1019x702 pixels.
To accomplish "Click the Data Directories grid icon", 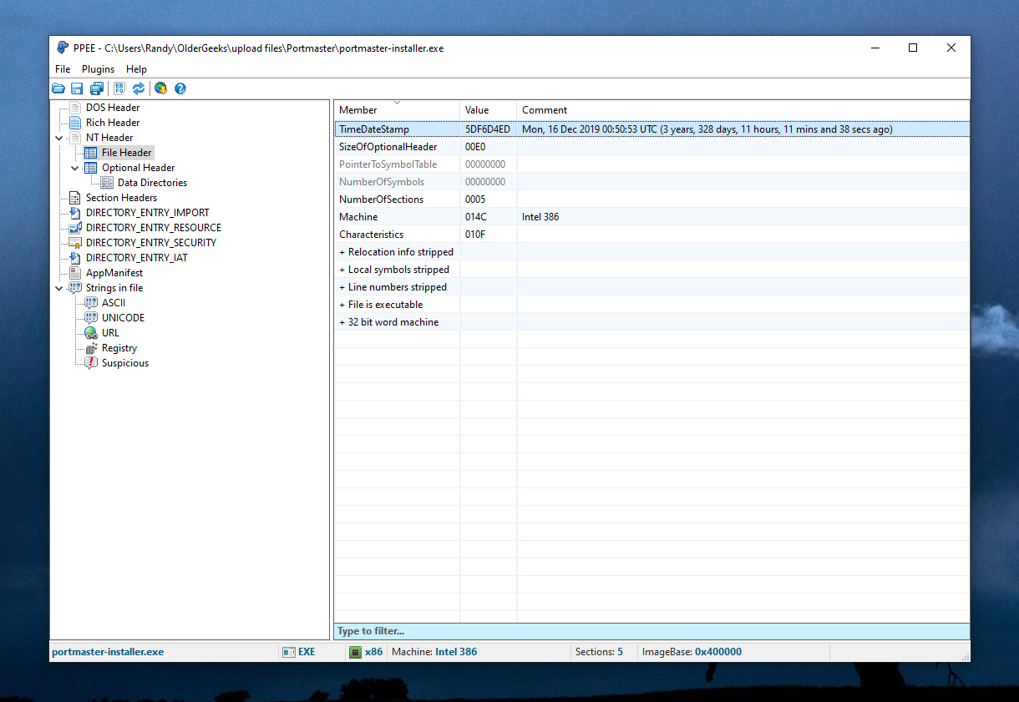I will pos(107,183).
